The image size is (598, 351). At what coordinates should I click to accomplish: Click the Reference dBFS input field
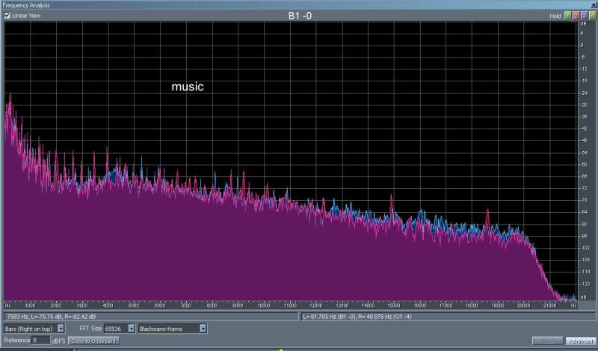[x=41, y=340]
